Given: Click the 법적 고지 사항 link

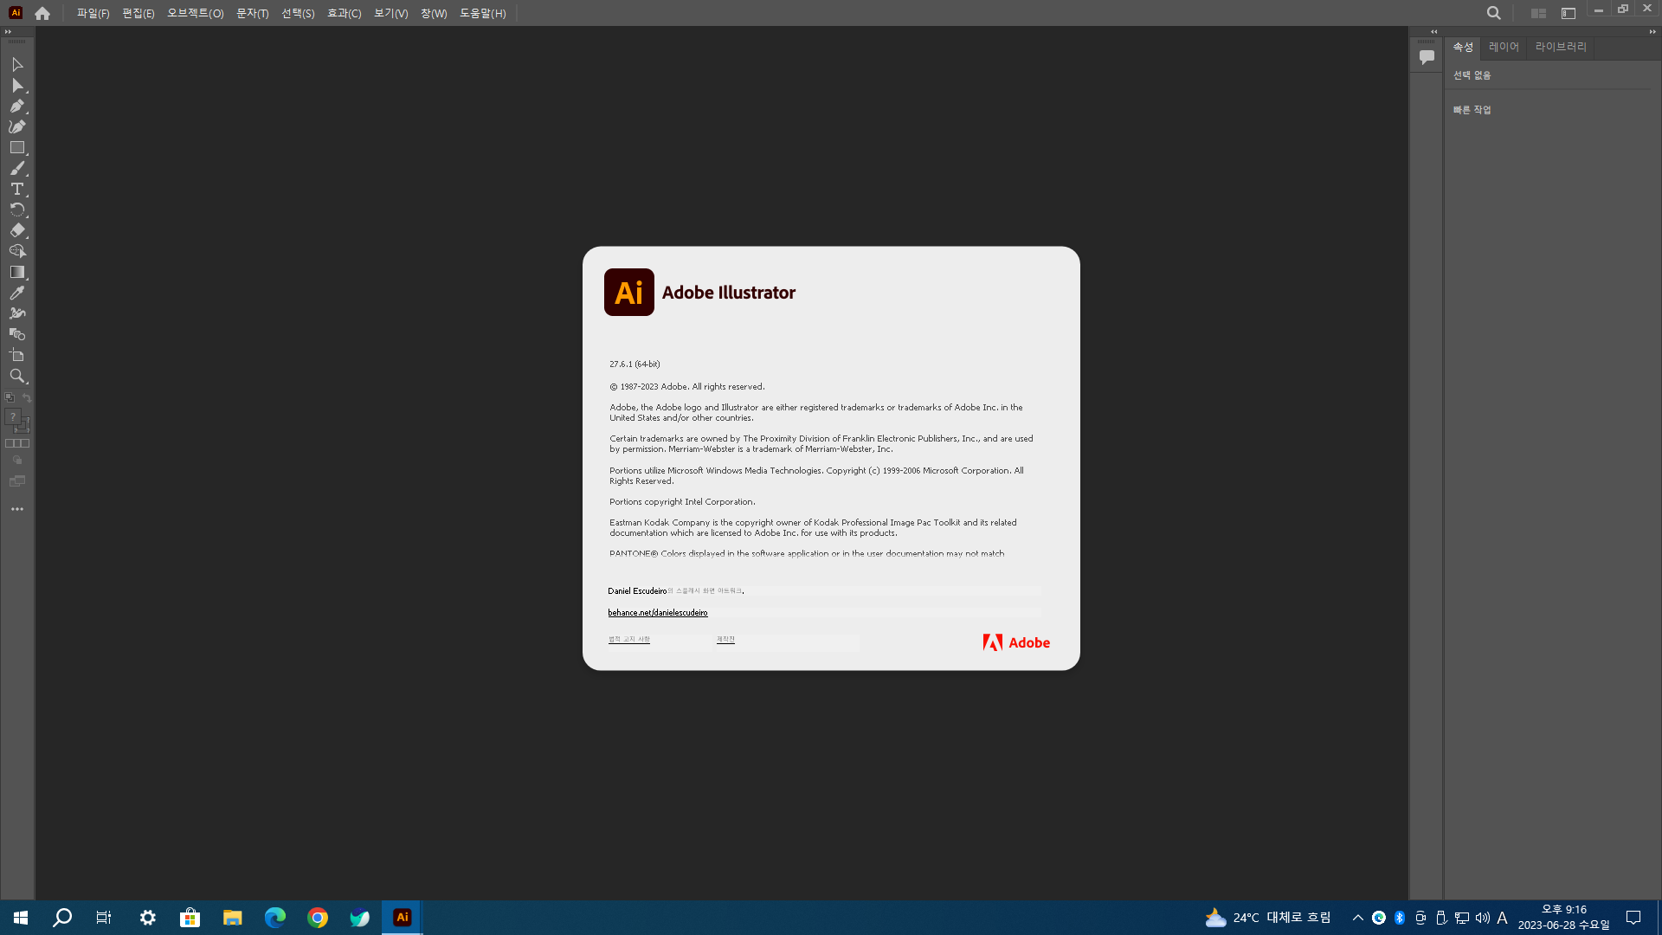Looking at the screenshot, I should coord(628,640).
